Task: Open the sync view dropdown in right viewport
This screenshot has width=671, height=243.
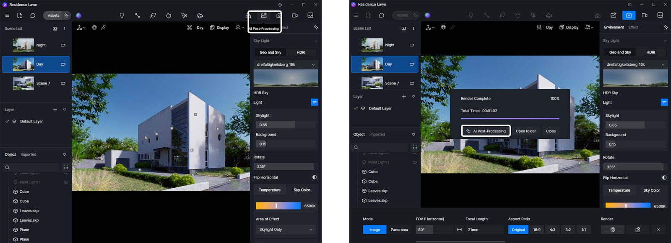Action: tap(589, 27)
